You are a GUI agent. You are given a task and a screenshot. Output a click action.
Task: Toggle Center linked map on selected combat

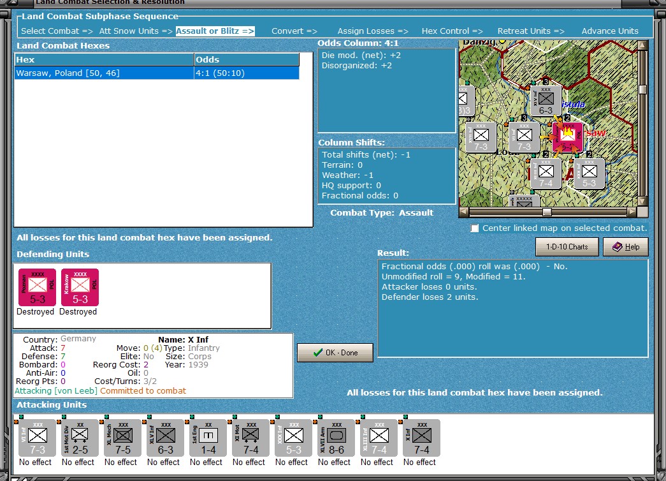click(x=474, y=228)
